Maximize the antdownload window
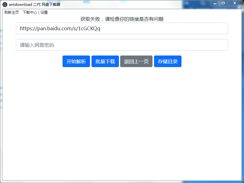Viewport: 244px width, 183px height. pos(223,3)
